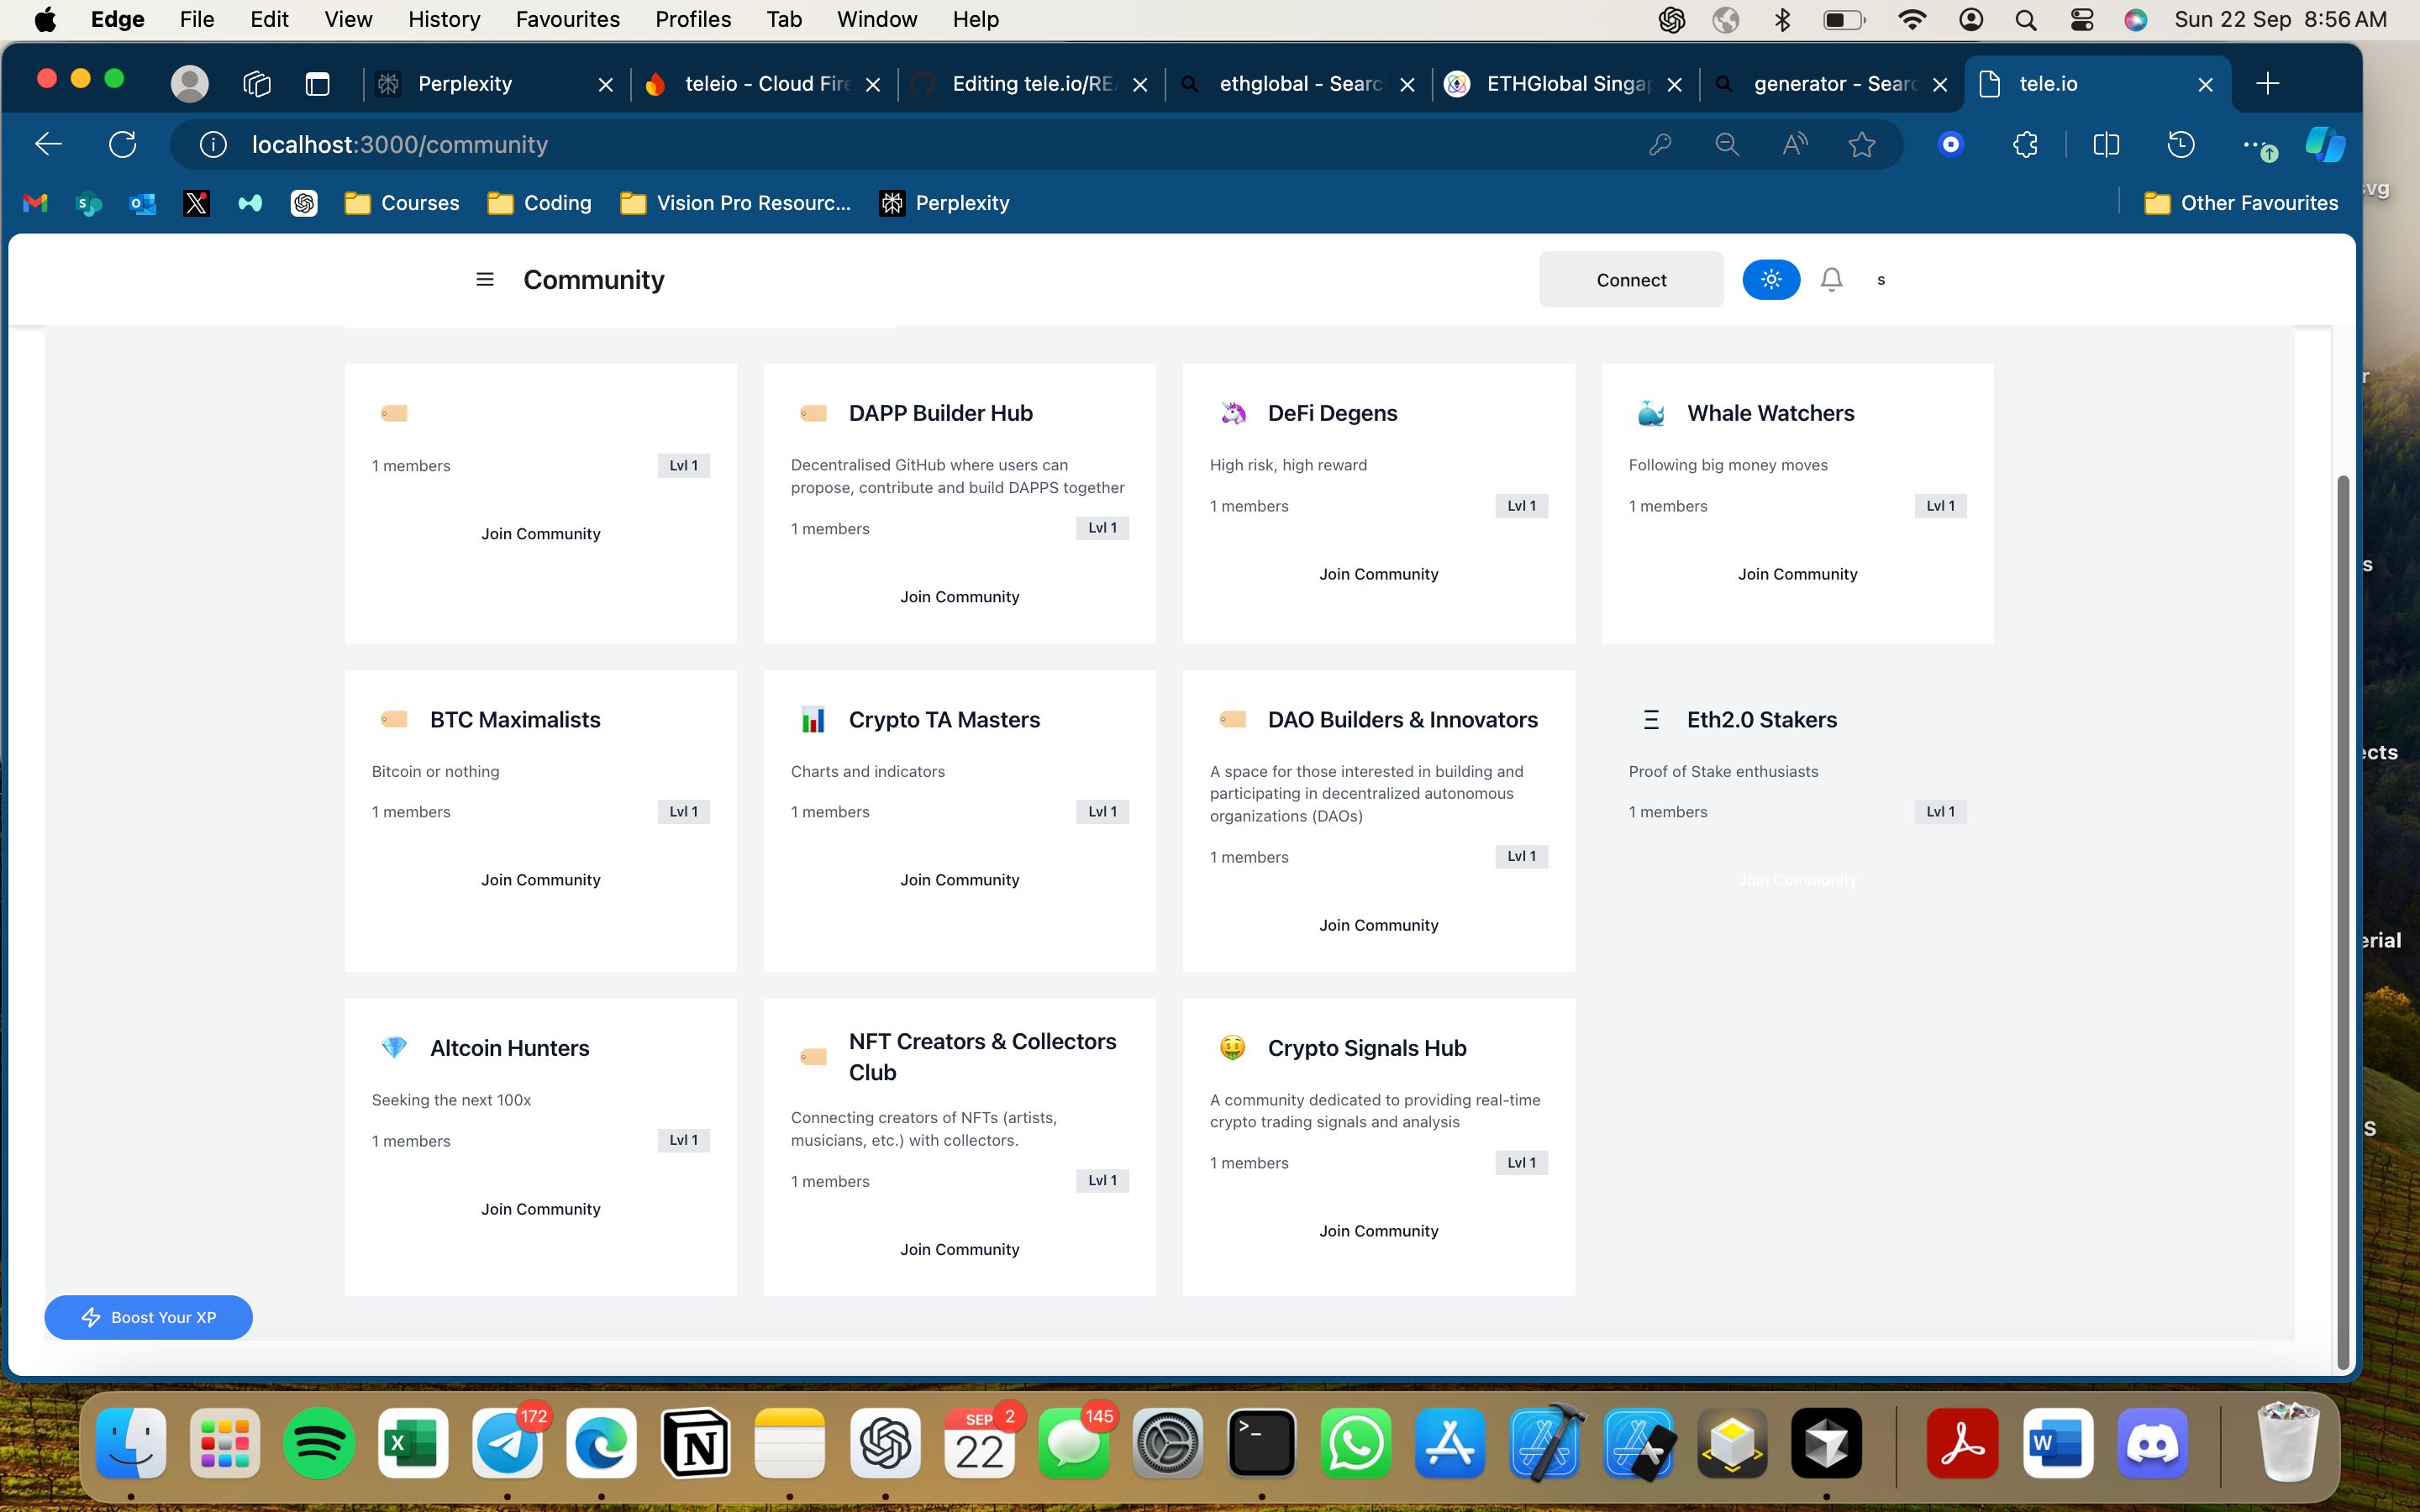Click the browser back arrow

(48, 144)
